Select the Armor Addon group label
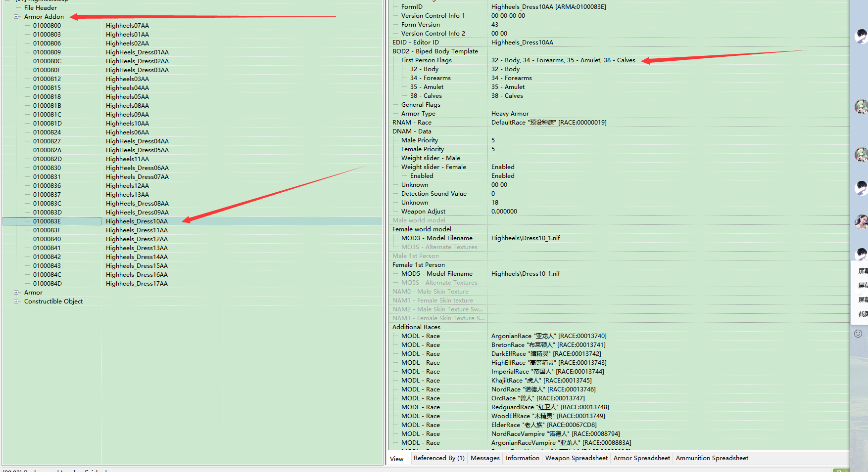868x472 pixels. (44, 16)
